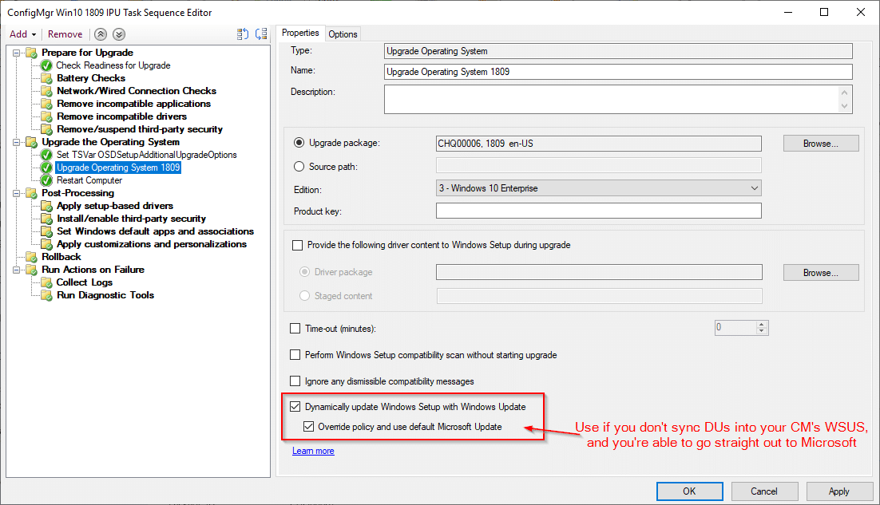Switch to the Options tab

click(x=343, y=34)
